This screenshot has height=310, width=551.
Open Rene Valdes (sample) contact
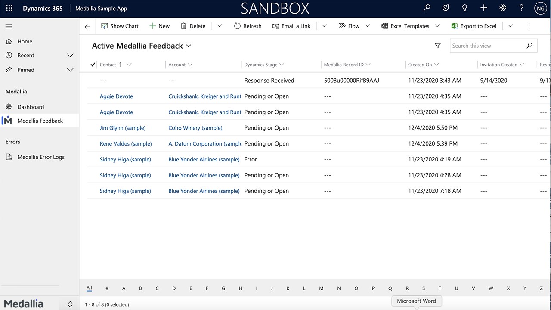pos(126,144)
